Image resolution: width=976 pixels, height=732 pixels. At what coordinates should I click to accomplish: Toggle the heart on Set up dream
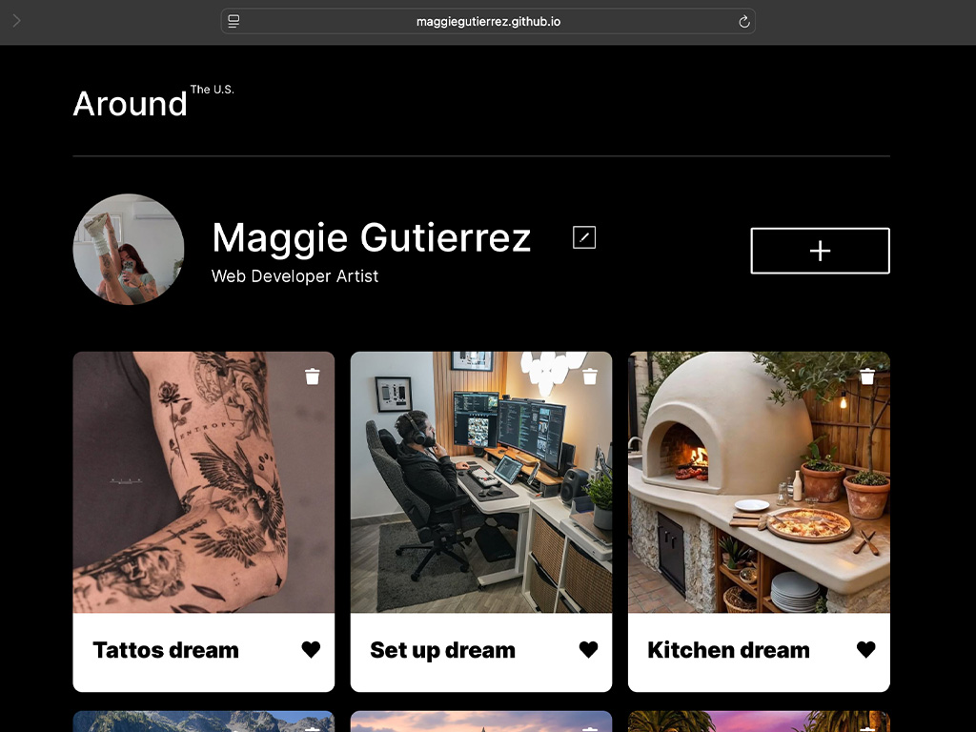click(588, 650)
